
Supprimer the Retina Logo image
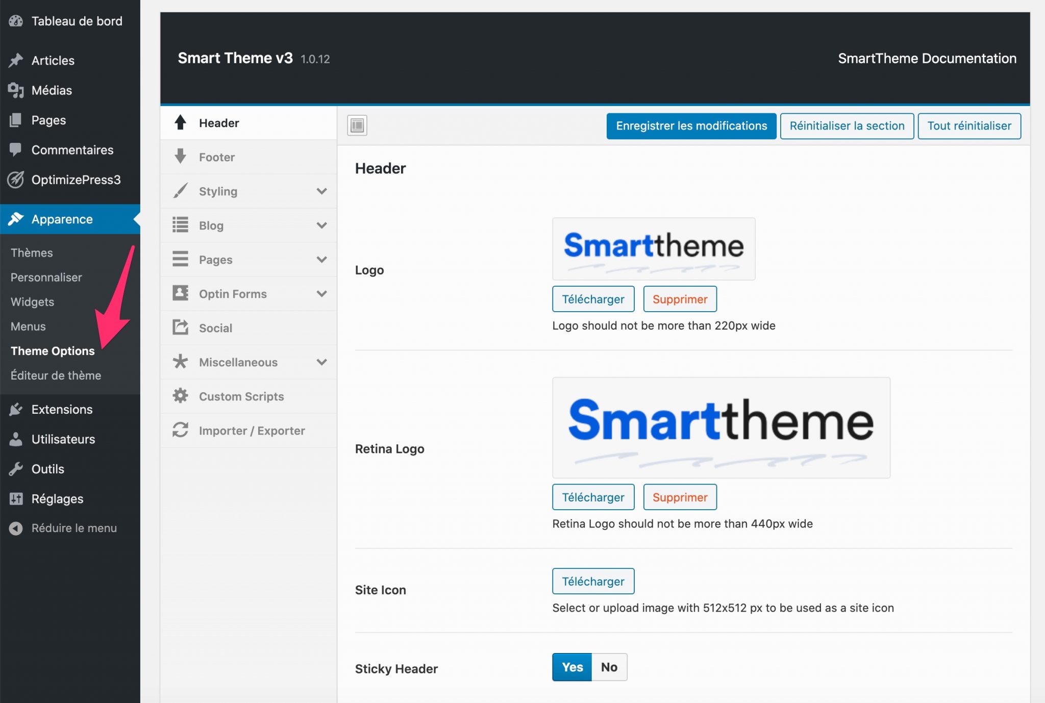[680, 496]
